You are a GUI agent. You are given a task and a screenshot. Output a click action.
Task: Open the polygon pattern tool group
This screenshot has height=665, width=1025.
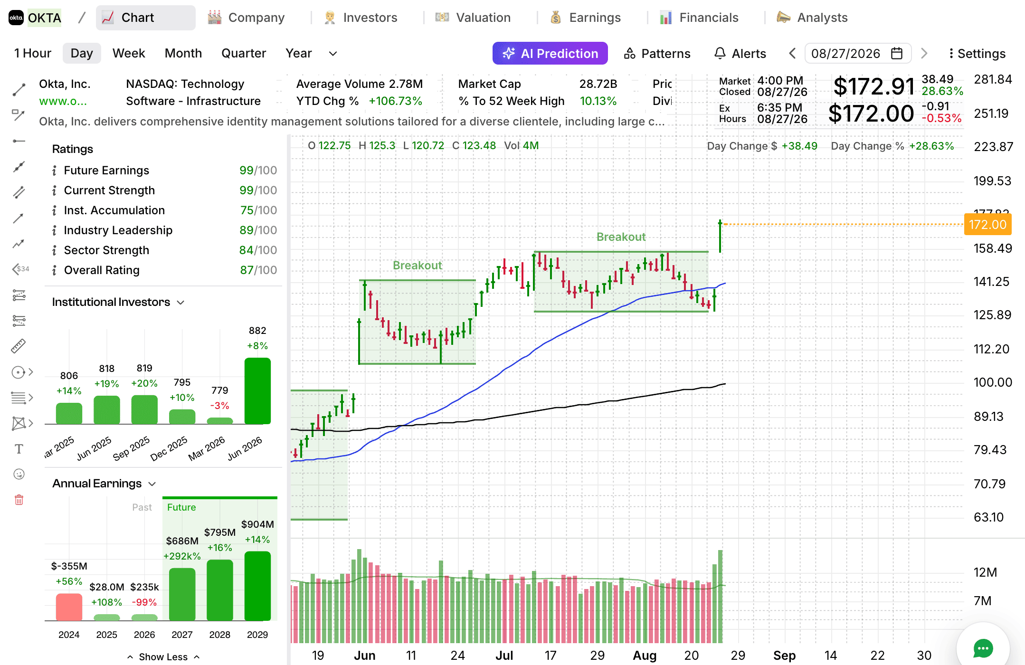(x=22, y=423)
